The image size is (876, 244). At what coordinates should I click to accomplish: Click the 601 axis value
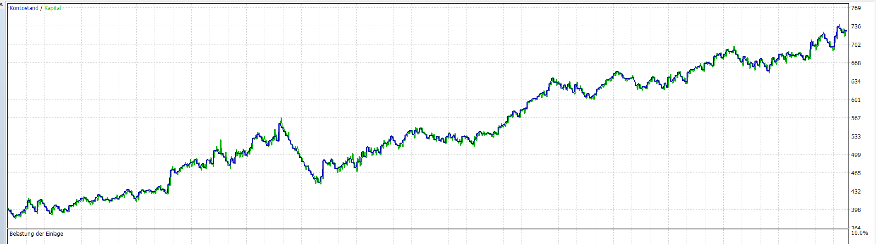pos(856,100)
